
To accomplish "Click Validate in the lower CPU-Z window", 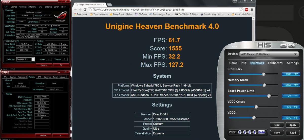I will point(43,135).
